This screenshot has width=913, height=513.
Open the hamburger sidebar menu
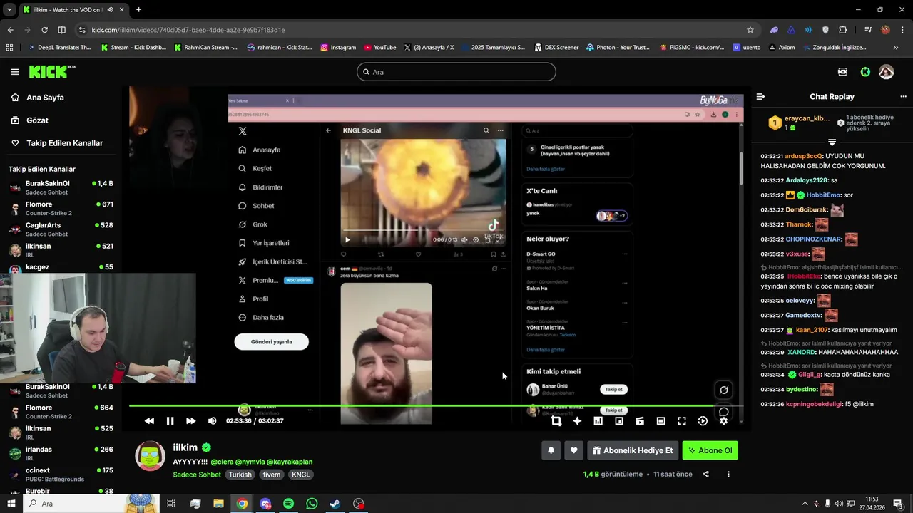(15, 72)
